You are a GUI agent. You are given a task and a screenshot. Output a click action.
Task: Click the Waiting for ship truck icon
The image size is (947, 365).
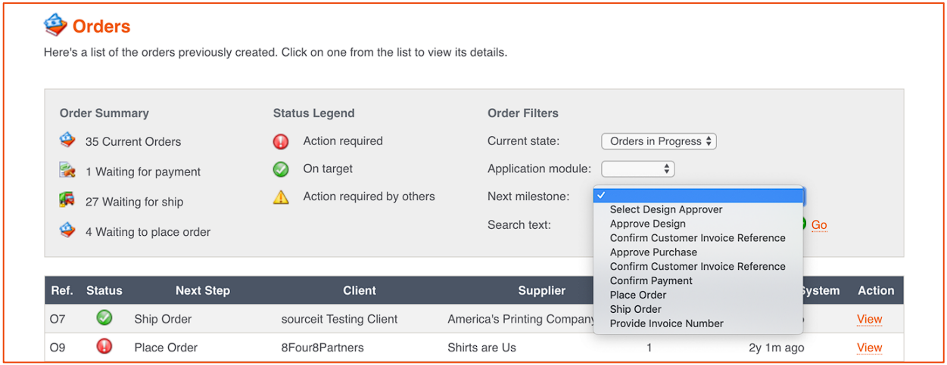[x=67, y=201]
